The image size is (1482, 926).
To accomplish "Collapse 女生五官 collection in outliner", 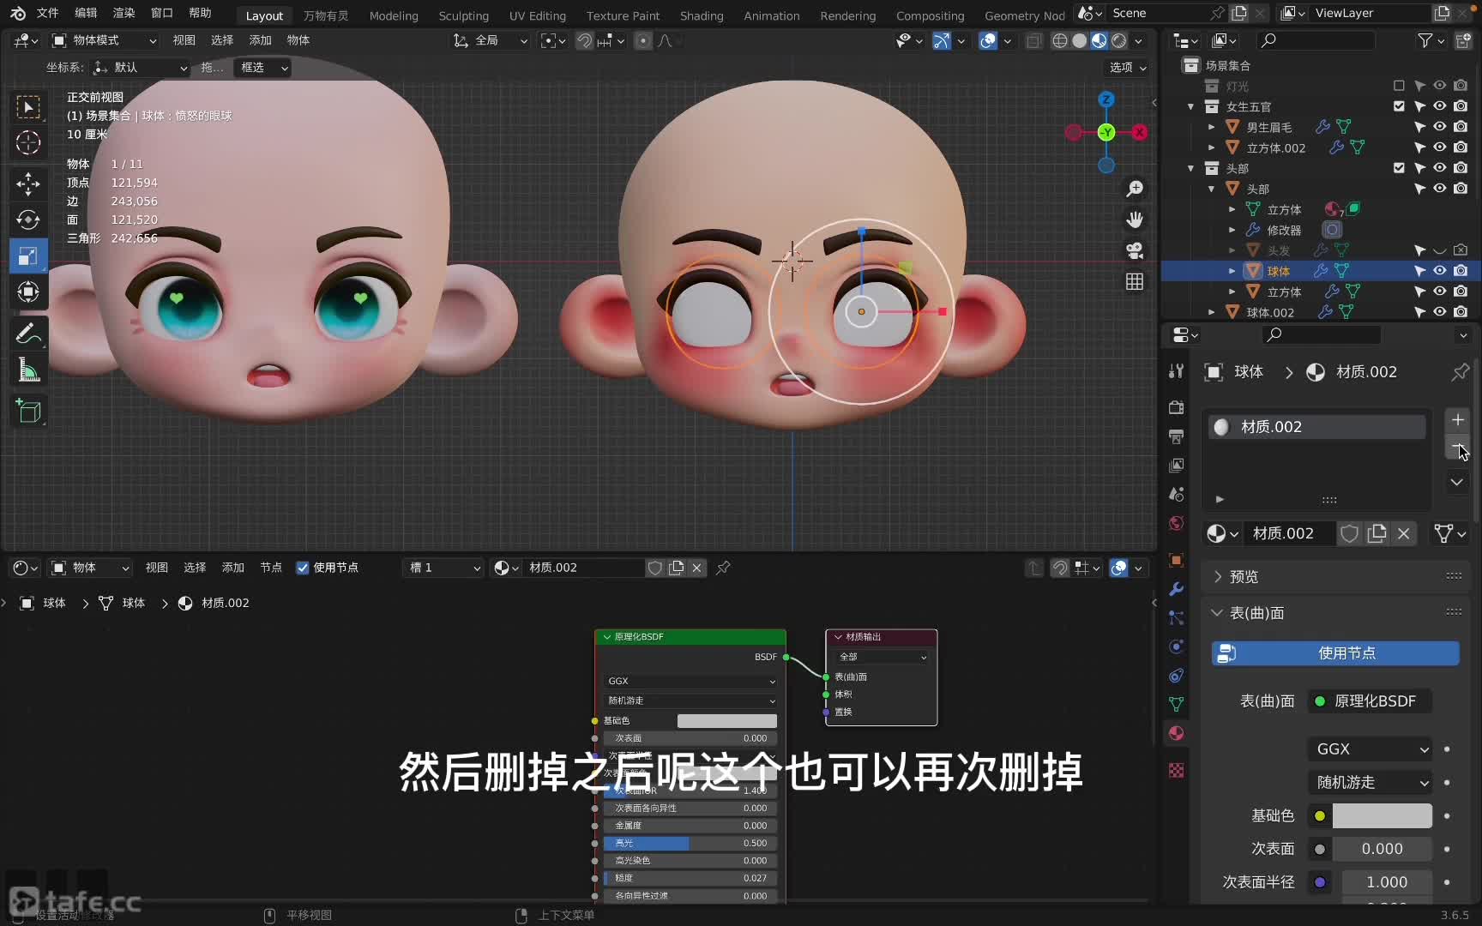I will click(x=1190, y=106).
